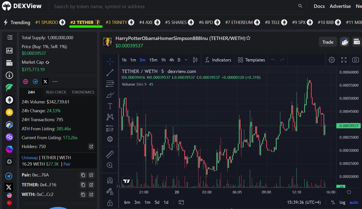Set chart interval to 1m
The width and height of the screenshot is (362, 209).
click(133, 60)
